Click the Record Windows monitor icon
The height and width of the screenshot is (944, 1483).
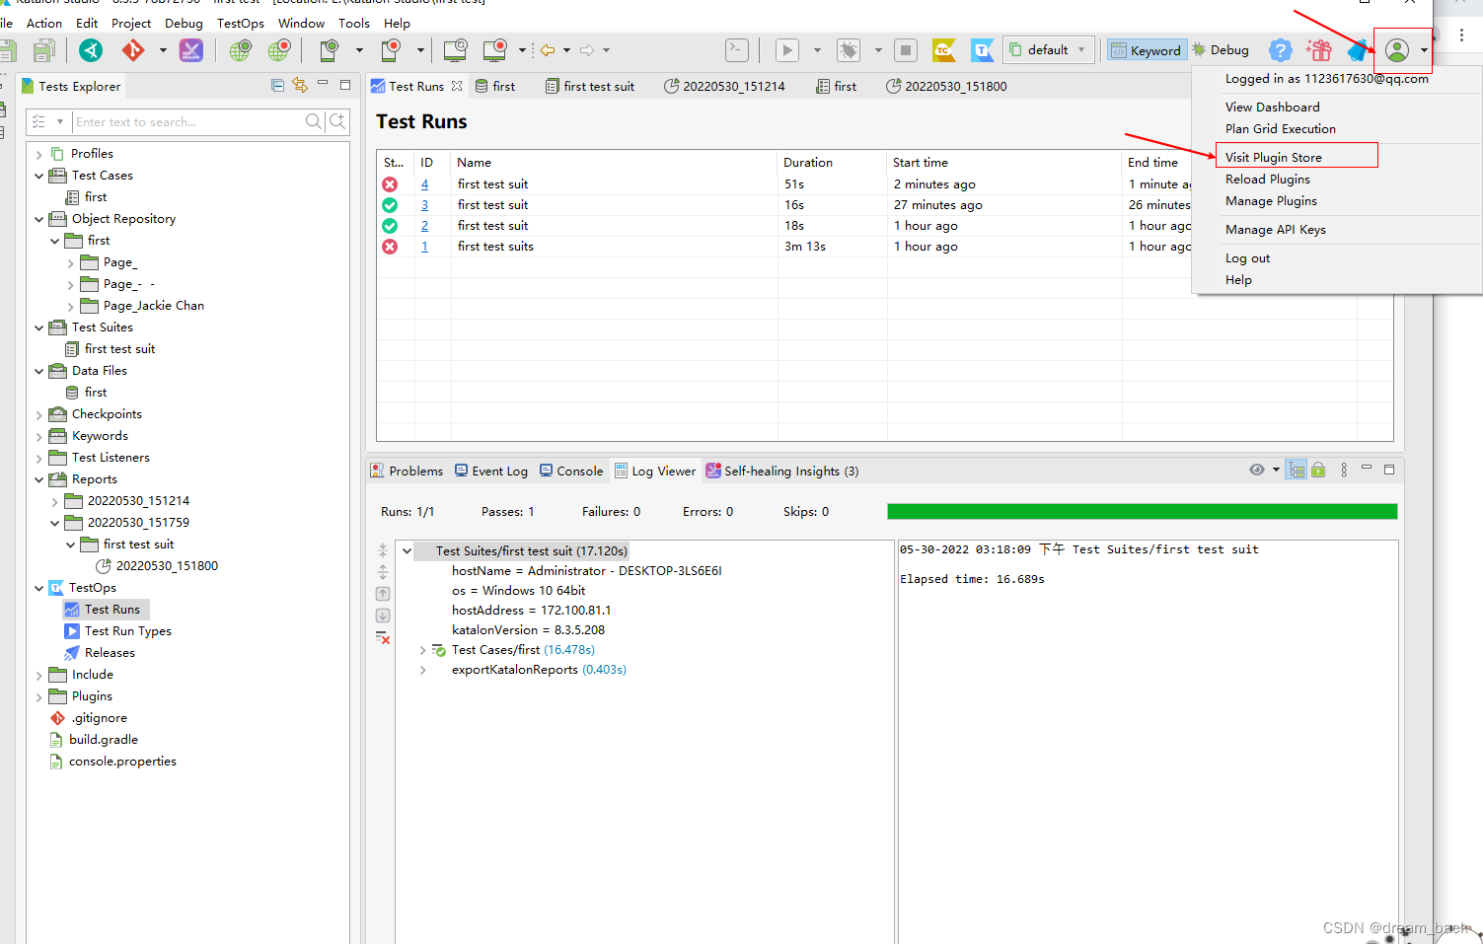point(495,50)
